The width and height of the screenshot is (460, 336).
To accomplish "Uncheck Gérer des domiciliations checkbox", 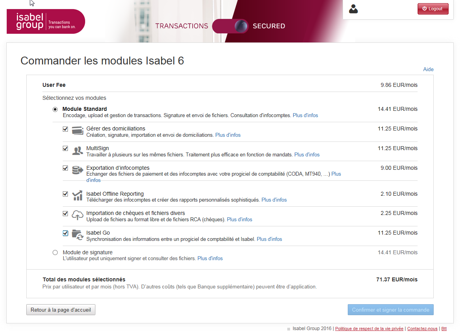I will coord(66,129).
